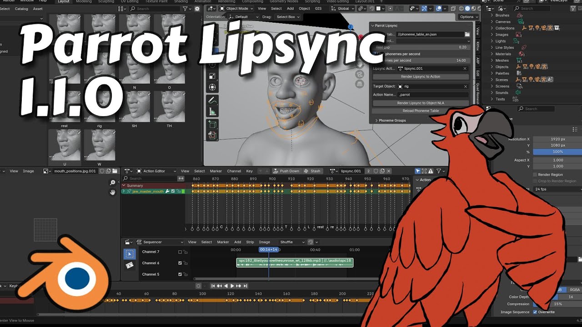Select the sequencer Select tool

[130, 254]
